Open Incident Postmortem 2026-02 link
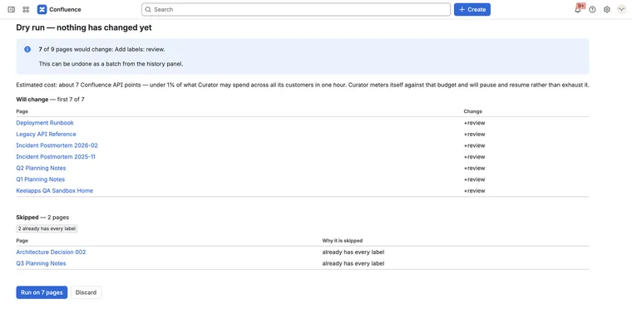The image size is (632, 309). [x=57, y=145]
